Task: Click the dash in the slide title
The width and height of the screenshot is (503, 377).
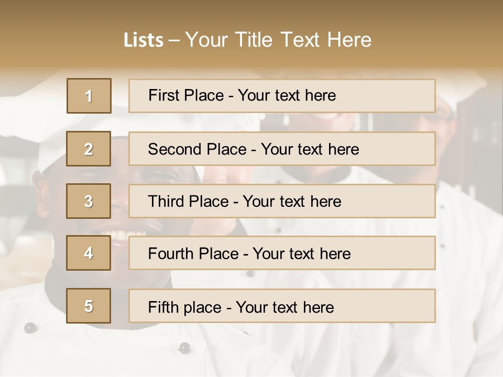Action: click(173, 40)
